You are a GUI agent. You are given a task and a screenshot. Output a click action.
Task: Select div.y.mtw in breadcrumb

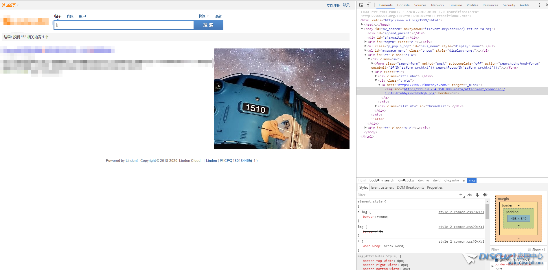pos(451,180)
